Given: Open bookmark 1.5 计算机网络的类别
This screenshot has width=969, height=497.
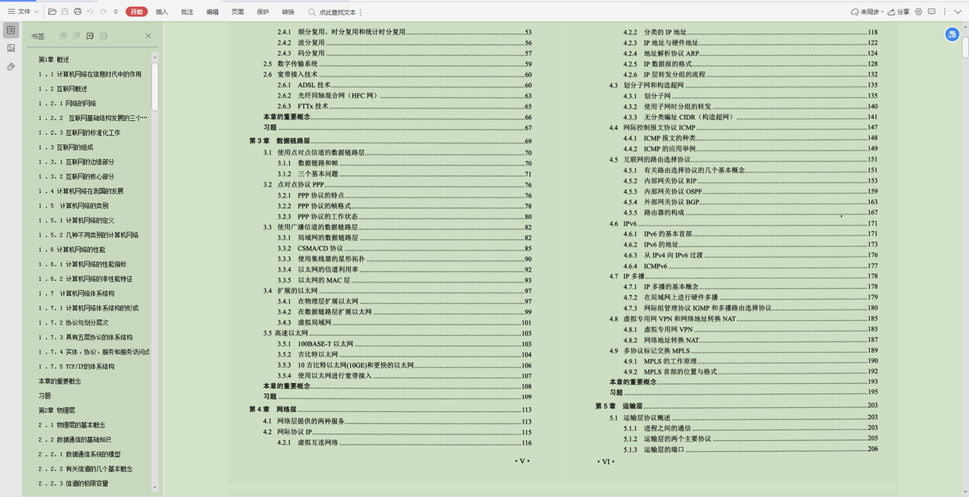Looking at the screenshot, I should [x=74, y=206].
